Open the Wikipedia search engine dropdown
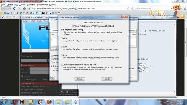Screen dimensions: 187x105 point(136,8)
